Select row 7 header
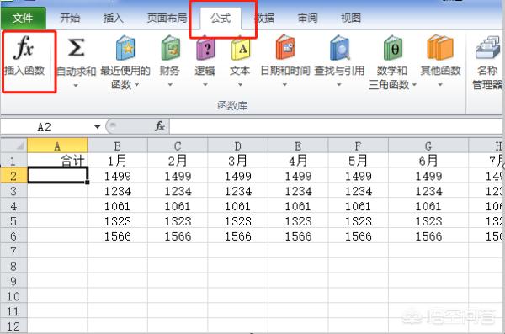Viewport: 505px width, 334px height. (x=13, y=251)
